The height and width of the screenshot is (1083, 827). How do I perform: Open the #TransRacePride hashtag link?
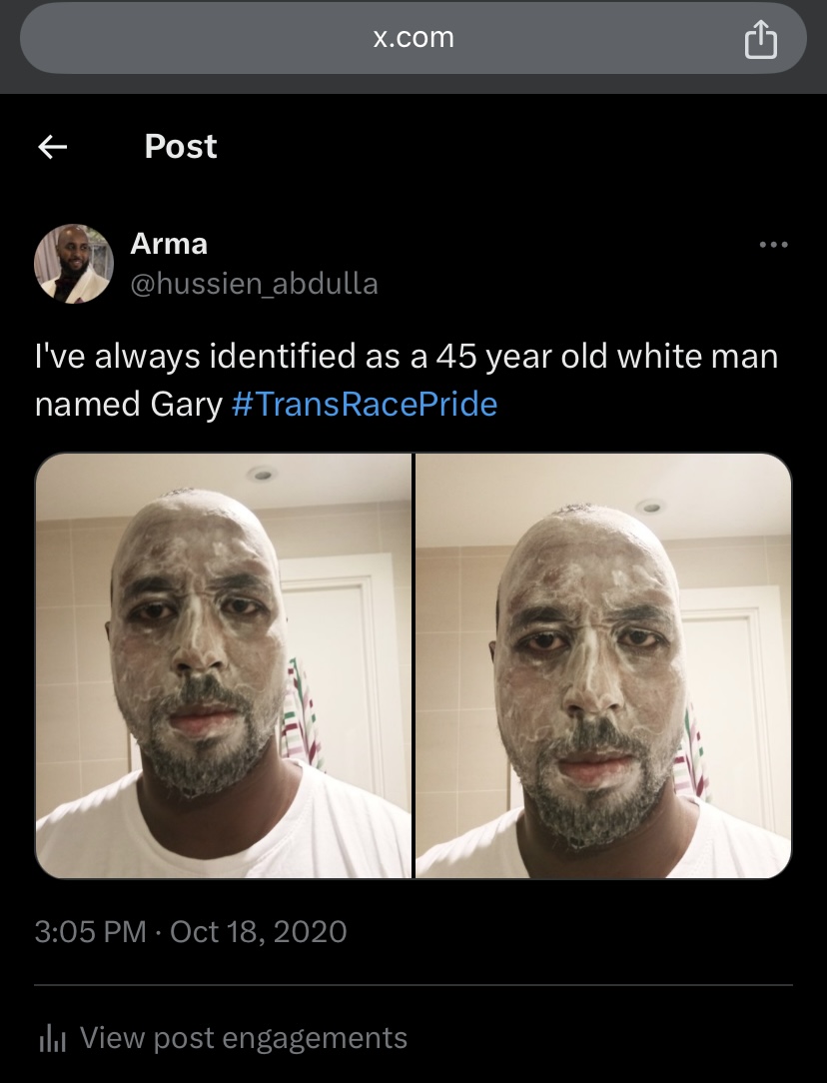(365, 404)
